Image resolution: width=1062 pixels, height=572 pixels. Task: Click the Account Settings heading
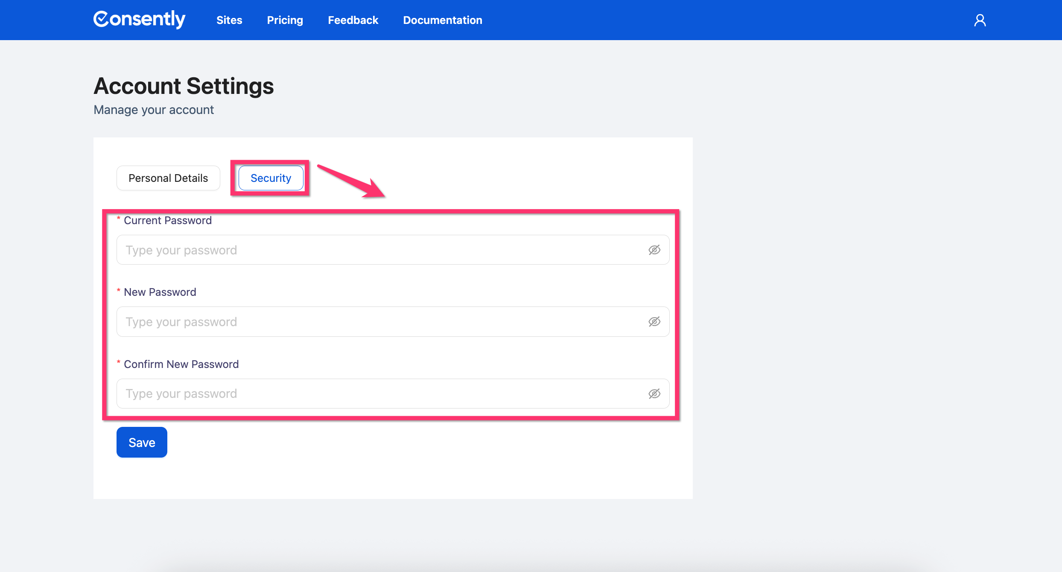pyautogui.click(x=184, y=86)
